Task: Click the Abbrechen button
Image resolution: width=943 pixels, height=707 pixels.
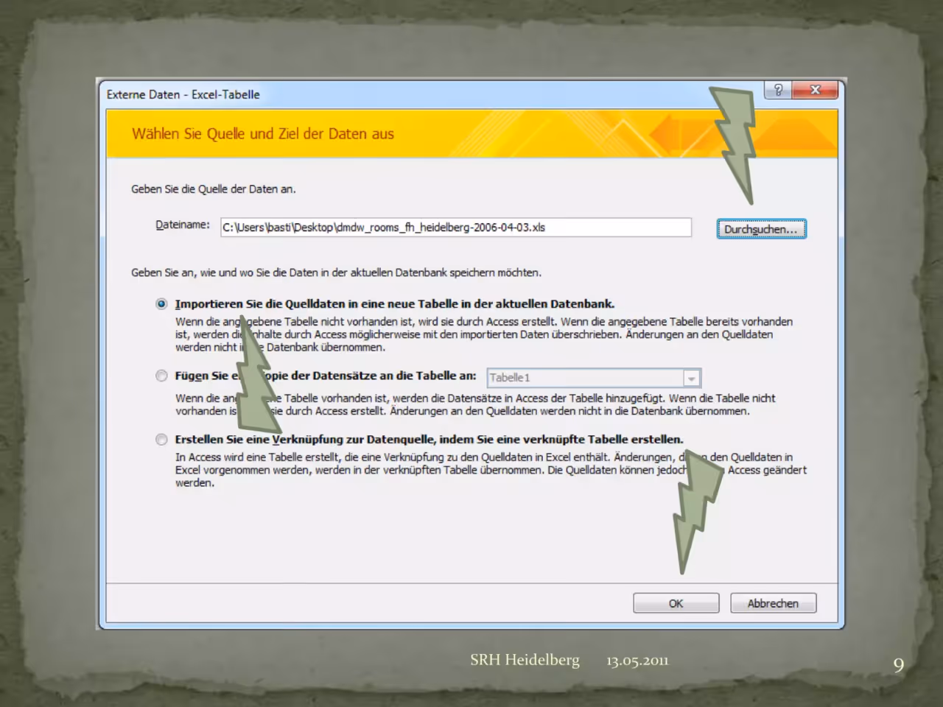Action: coord(773,603)
